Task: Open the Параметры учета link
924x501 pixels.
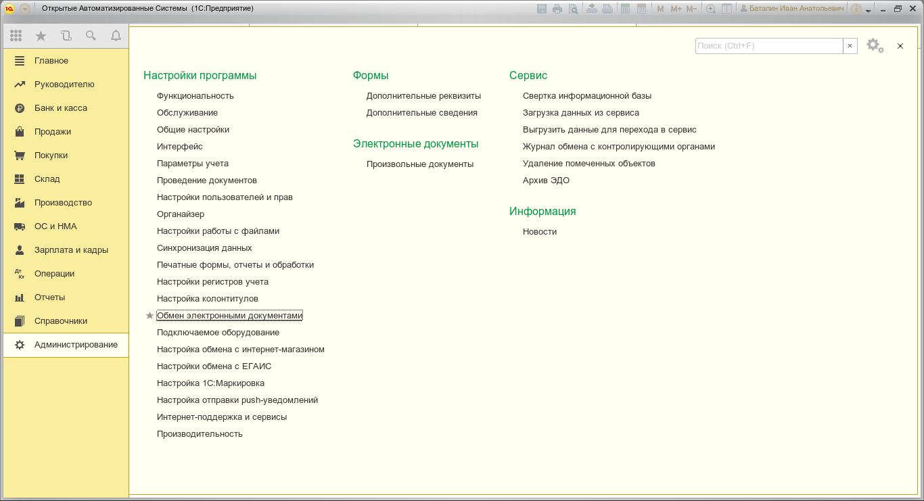Action: point(193,164)
